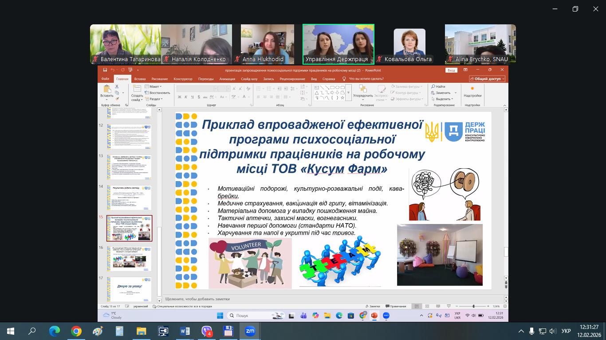Screen dimensions: 606x340
Task: Toggle the Comments (Примечания) pane
Action: (x=396, y=306)
